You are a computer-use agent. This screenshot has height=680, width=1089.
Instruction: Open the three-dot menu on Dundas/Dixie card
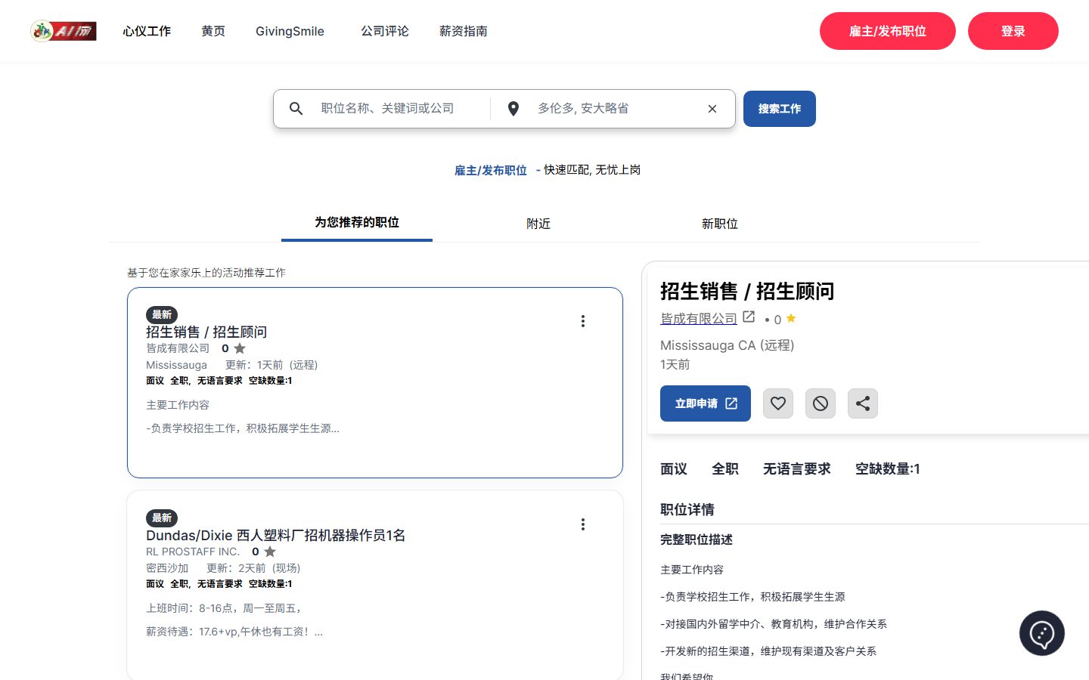pos(583,524)
